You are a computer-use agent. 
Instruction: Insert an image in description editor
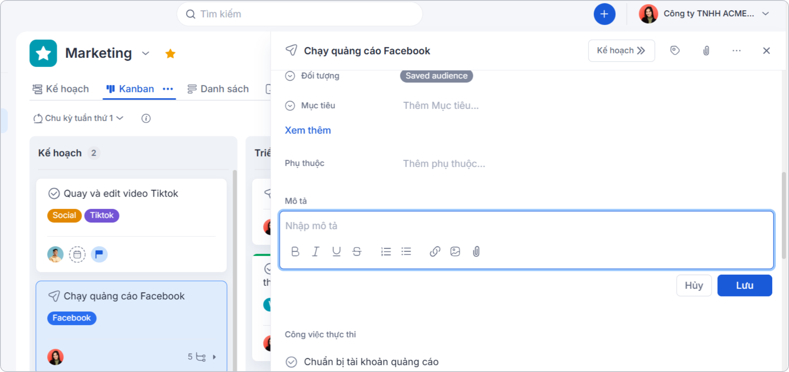[455, 251]
